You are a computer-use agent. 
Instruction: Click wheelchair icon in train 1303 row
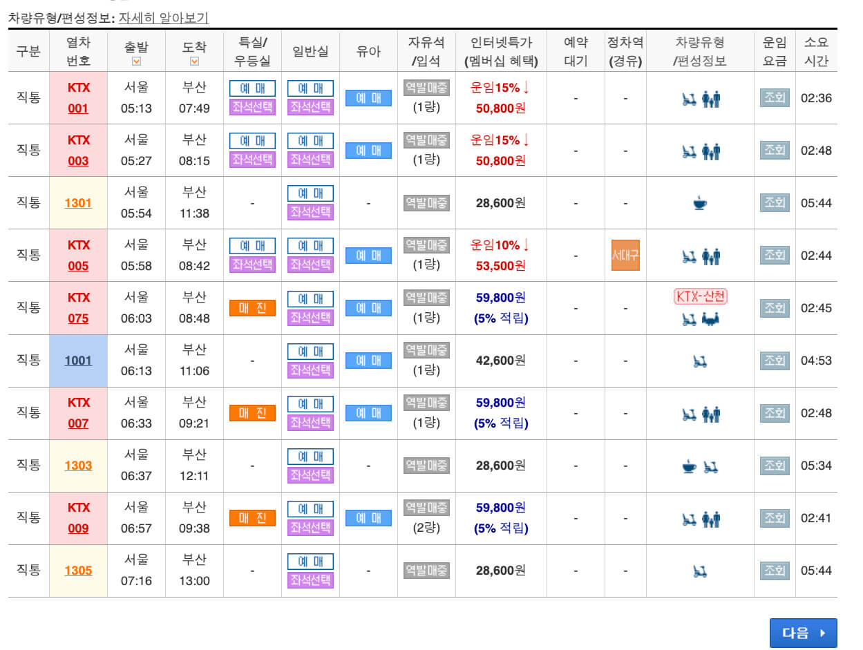711,466
